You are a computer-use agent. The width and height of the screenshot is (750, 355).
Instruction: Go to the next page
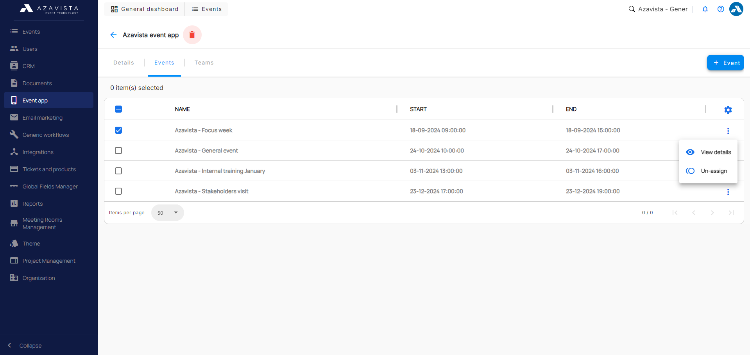click(712, 213)
